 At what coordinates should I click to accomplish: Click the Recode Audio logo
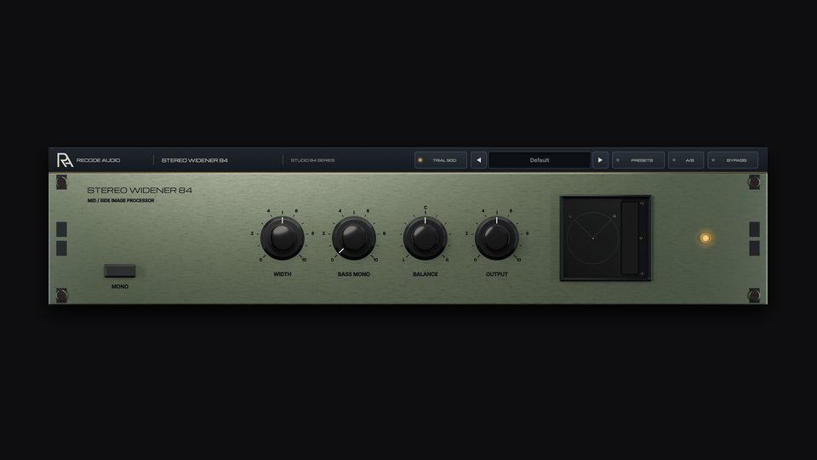point(65,160)
